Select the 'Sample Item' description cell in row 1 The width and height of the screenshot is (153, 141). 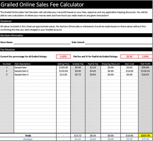(x=35, y=67)
